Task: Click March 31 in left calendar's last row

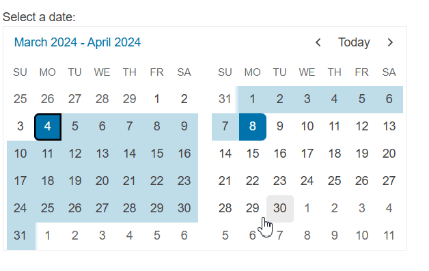Action: point(20,236)
